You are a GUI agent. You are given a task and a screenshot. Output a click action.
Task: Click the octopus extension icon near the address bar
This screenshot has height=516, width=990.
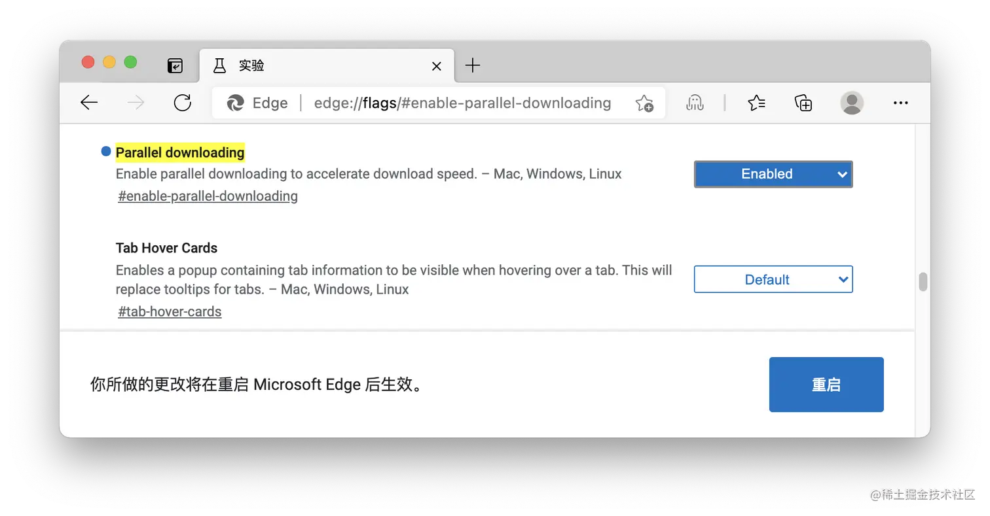pos(694,103)
